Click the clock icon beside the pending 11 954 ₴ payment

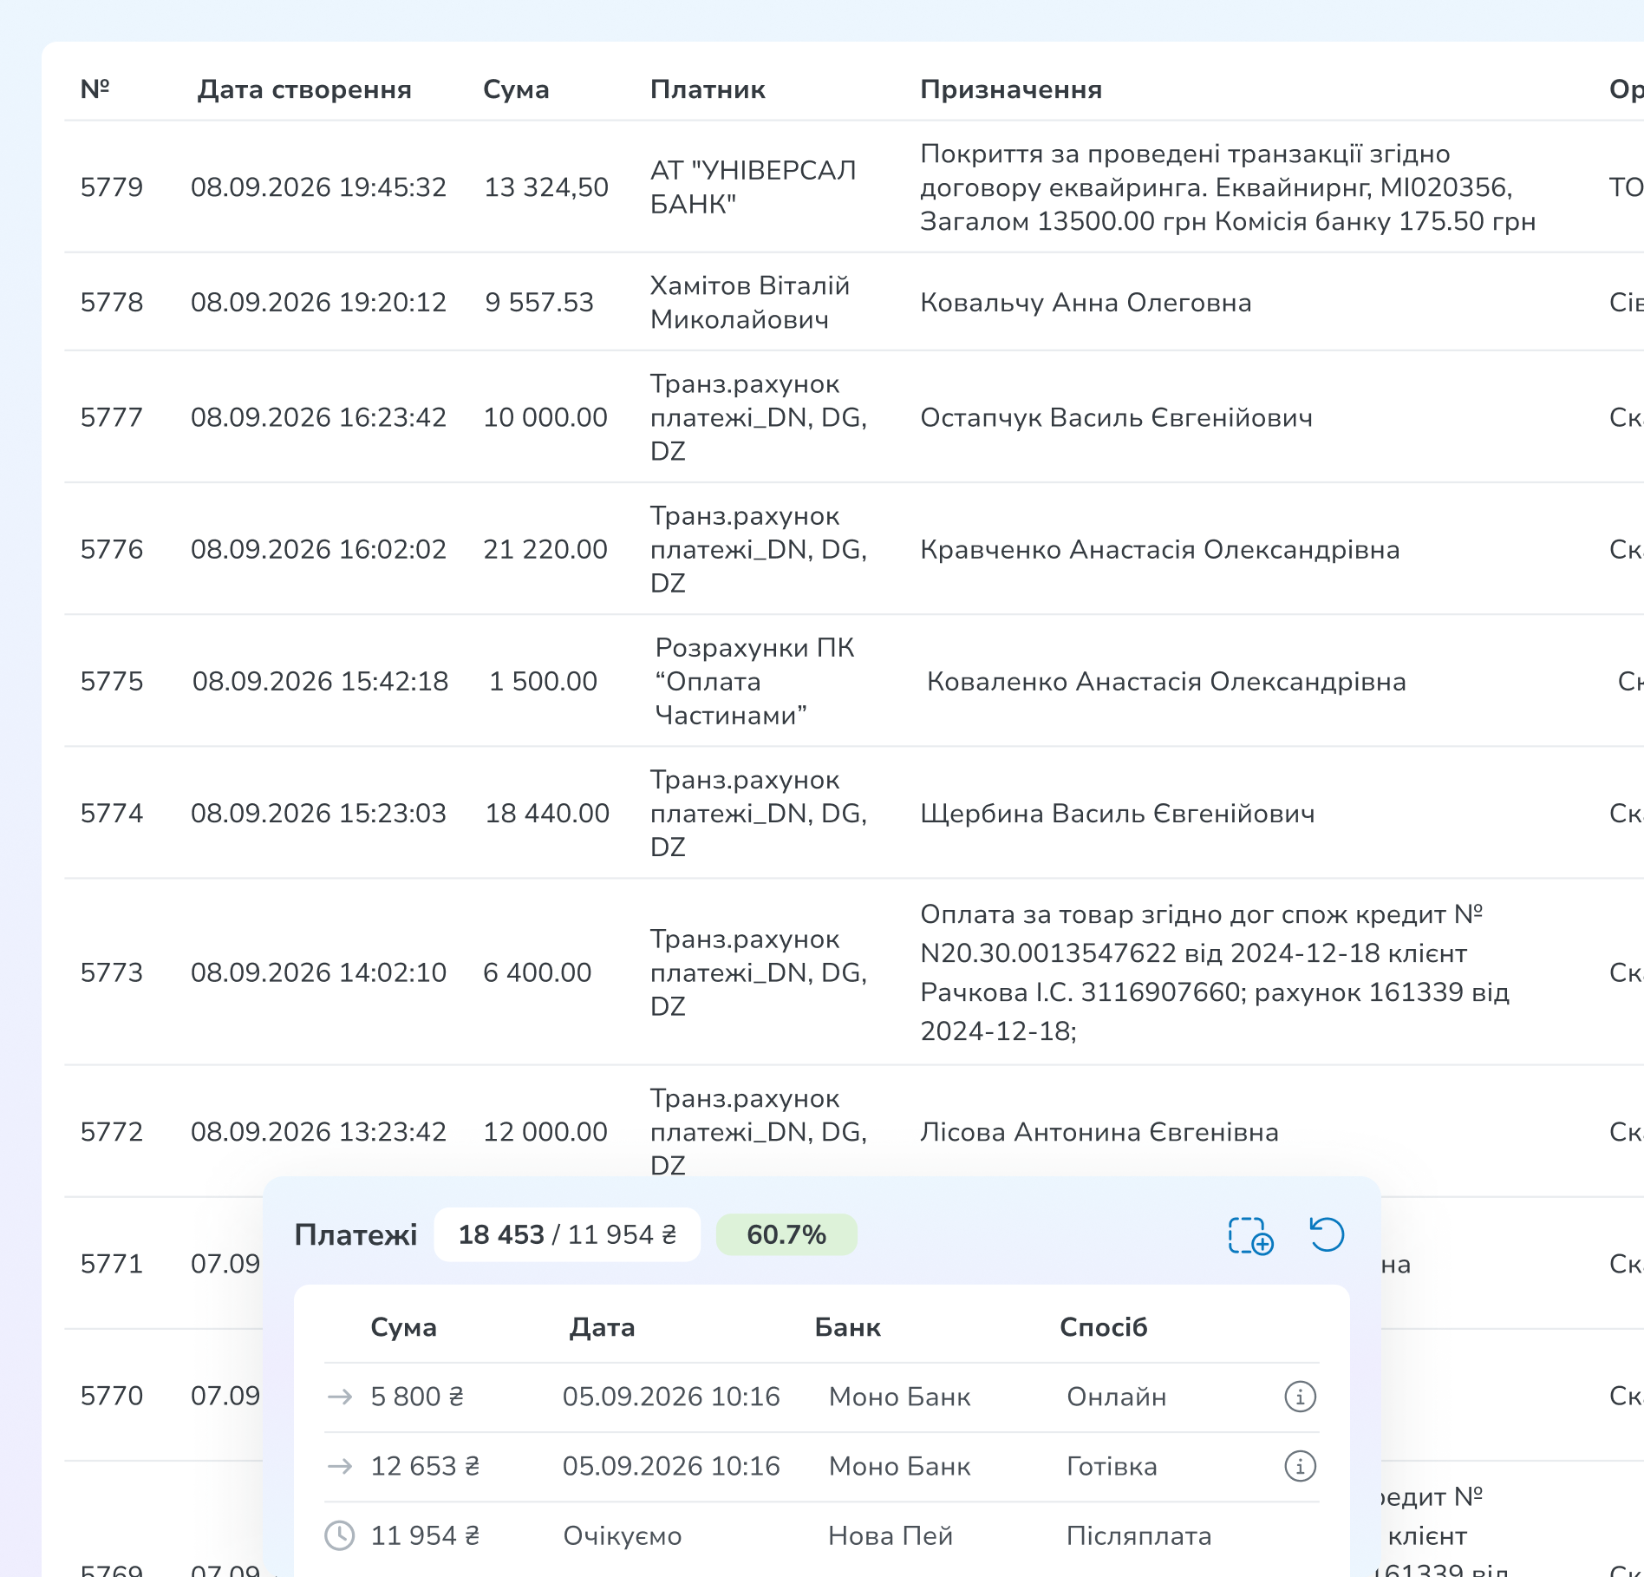tap(340, 1535)
